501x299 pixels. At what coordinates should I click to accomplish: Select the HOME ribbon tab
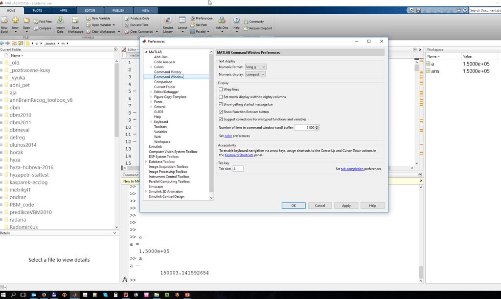[11, 11]
